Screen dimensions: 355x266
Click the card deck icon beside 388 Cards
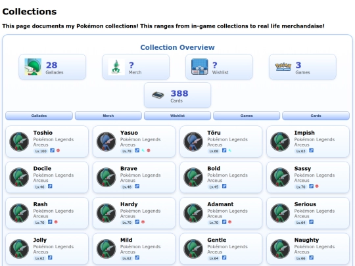point(158,95)
